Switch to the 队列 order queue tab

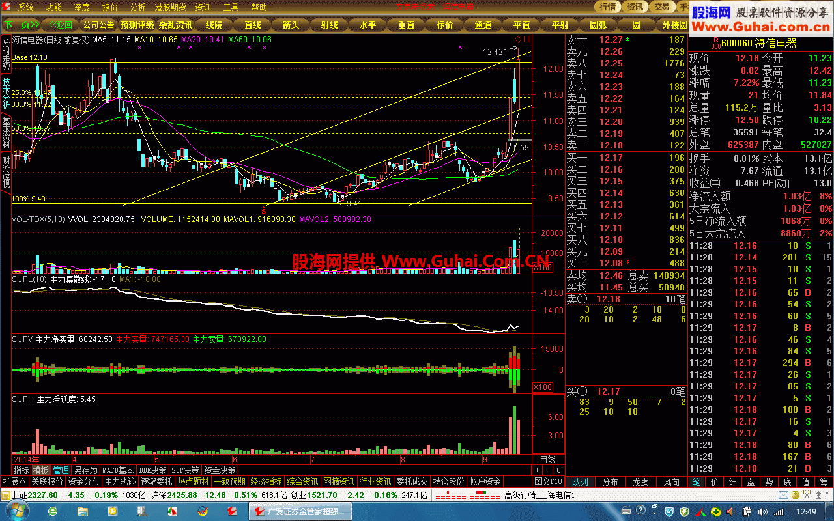pyautogui.click(x=580, y=482)
